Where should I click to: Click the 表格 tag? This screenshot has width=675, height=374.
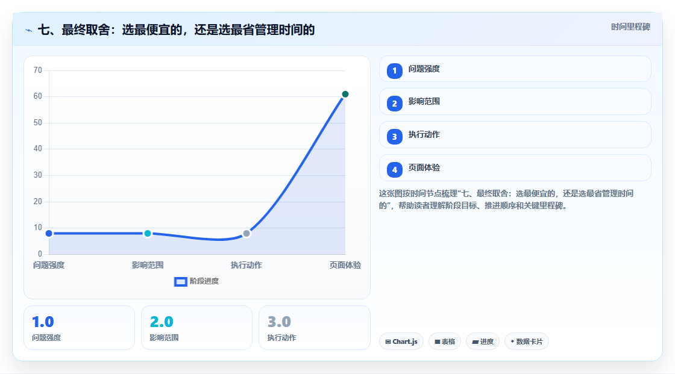(x=445, y=341)
